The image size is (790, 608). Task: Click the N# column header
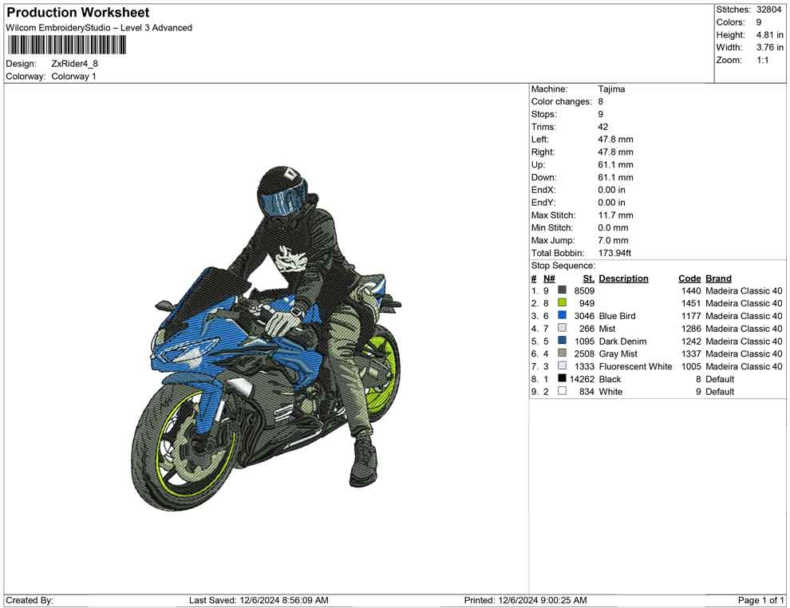[549, 278]
